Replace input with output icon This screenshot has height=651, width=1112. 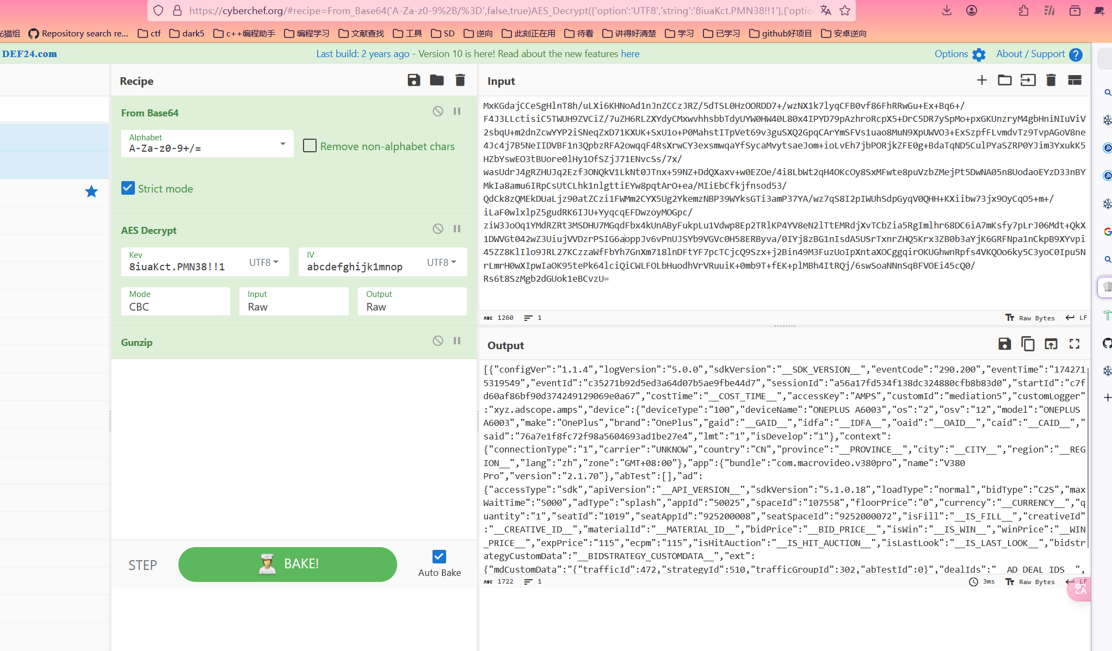click(1051, 344)
